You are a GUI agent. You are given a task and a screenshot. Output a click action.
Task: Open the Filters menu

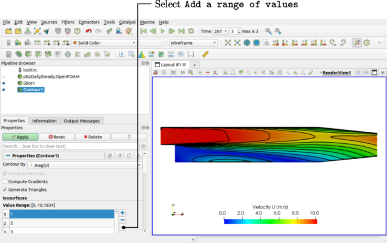coord(67,22)
